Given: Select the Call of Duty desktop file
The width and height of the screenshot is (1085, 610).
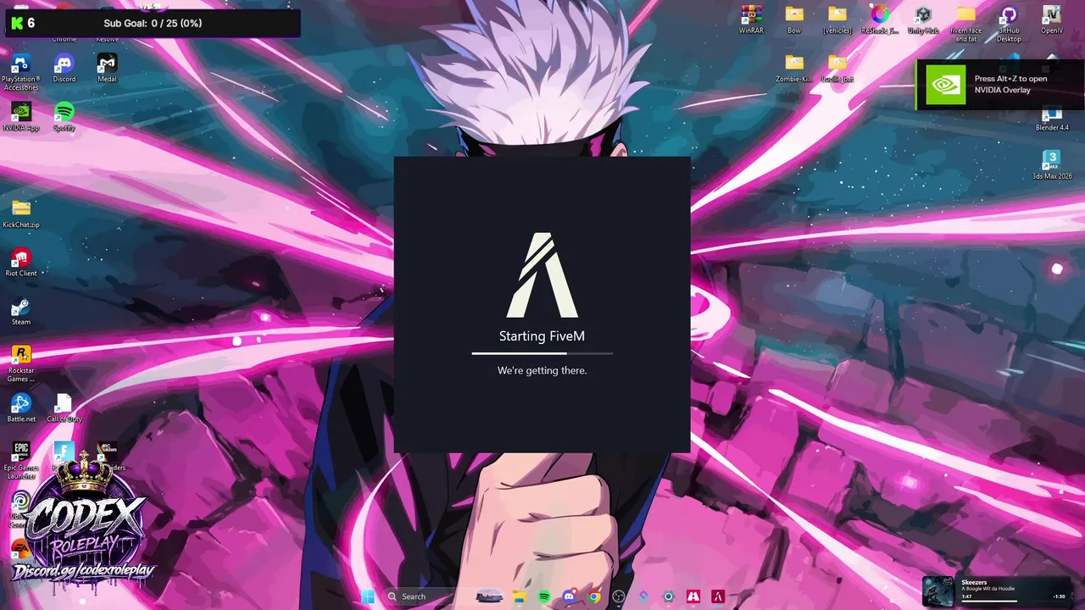Looking at the screenshot, I should (64, 408).
